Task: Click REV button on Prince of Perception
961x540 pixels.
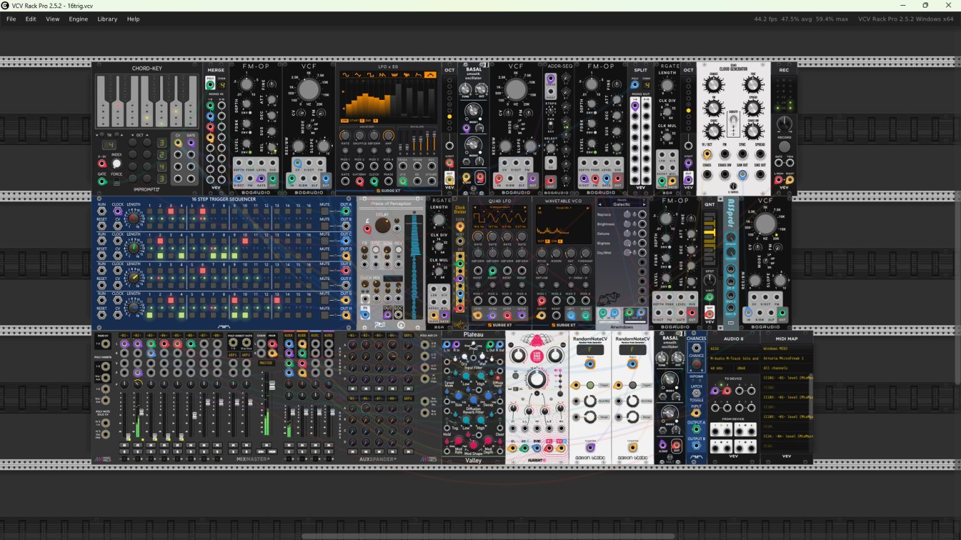Action: pos(398,249)
